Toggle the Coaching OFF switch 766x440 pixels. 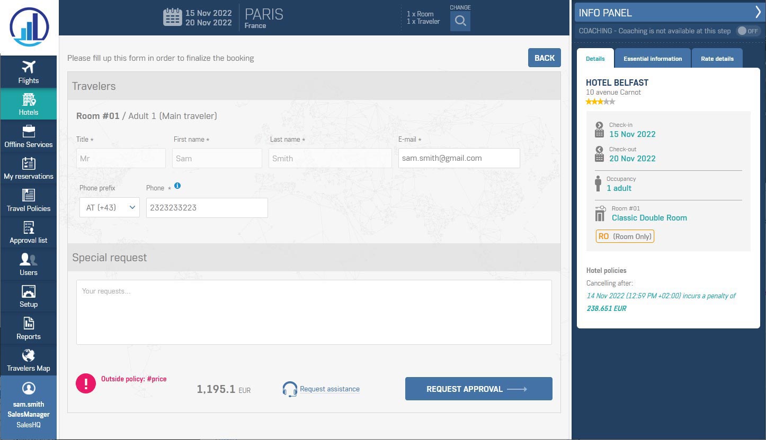point(748,31)
